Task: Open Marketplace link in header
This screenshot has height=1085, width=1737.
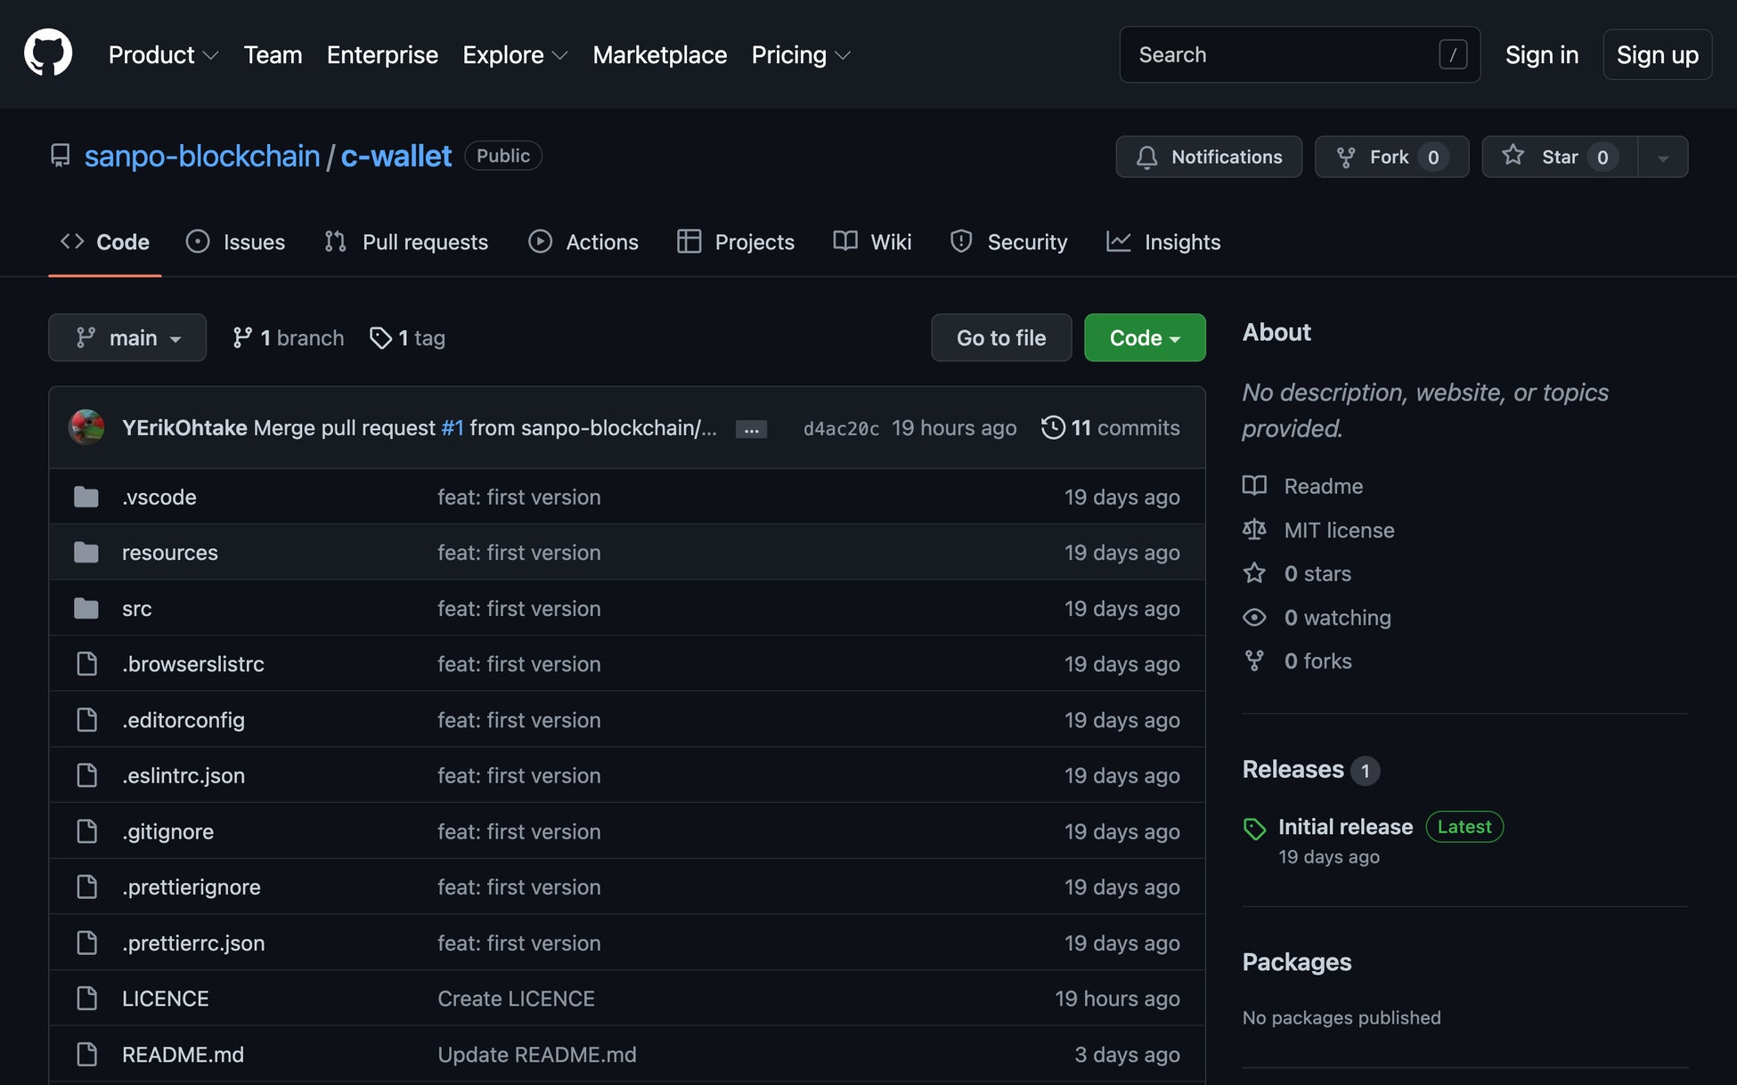Action: (x=659, y=54)
